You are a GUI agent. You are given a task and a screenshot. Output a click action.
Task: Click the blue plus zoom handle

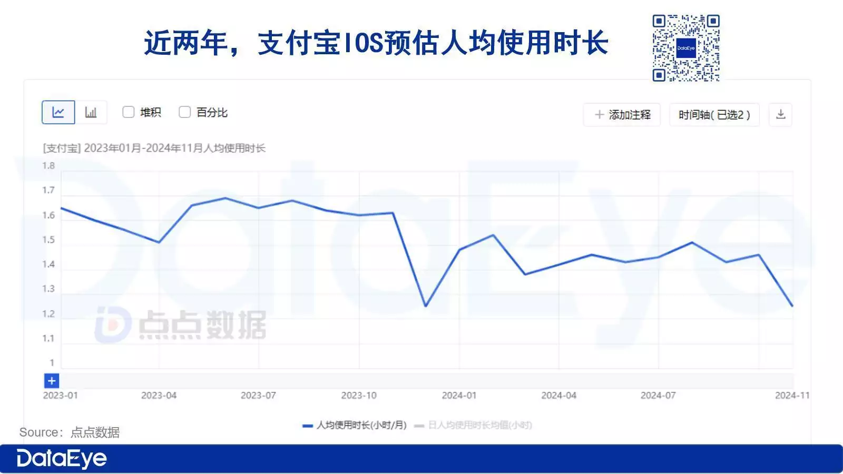52,381
